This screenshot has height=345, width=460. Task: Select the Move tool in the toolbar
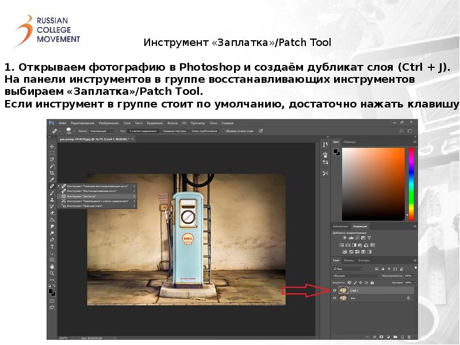click(52, 146)
